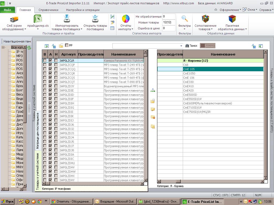Open the Файл menu
Image resolution: width=274 pixels, height=205 pixels.
point(7,10)
